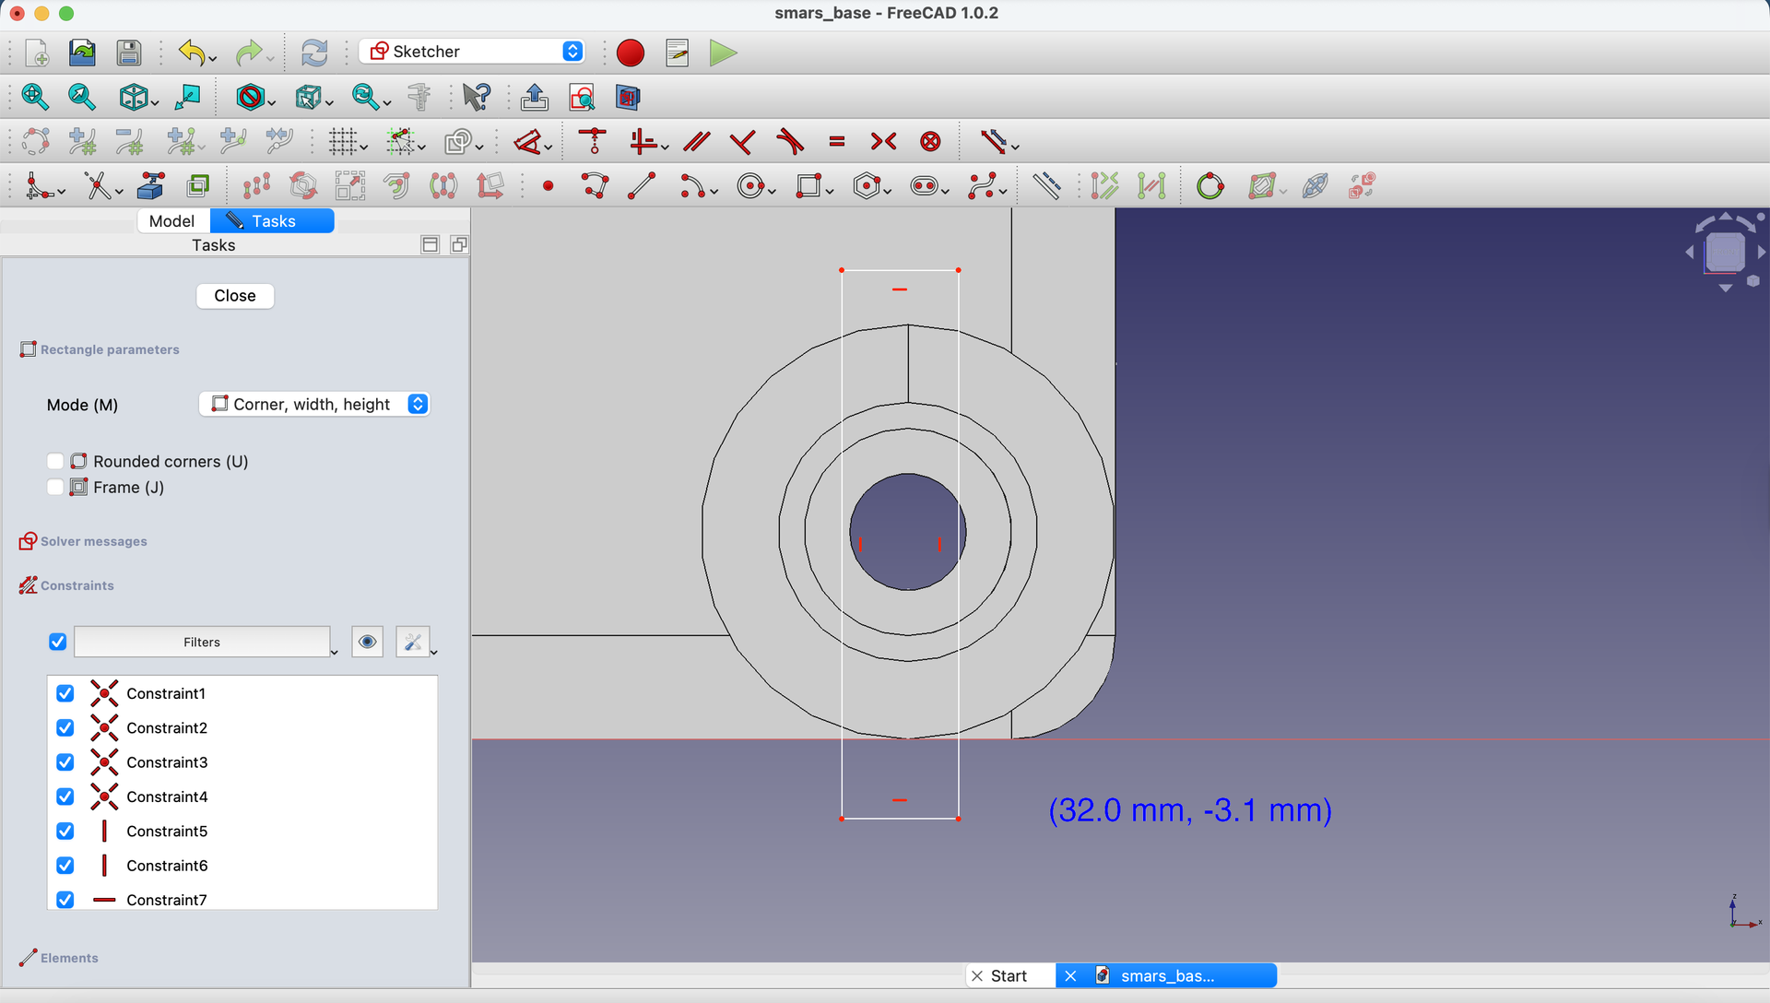Open the constraint settings dropdown arrow
1770x1003 pixels.
coord(434,652)
